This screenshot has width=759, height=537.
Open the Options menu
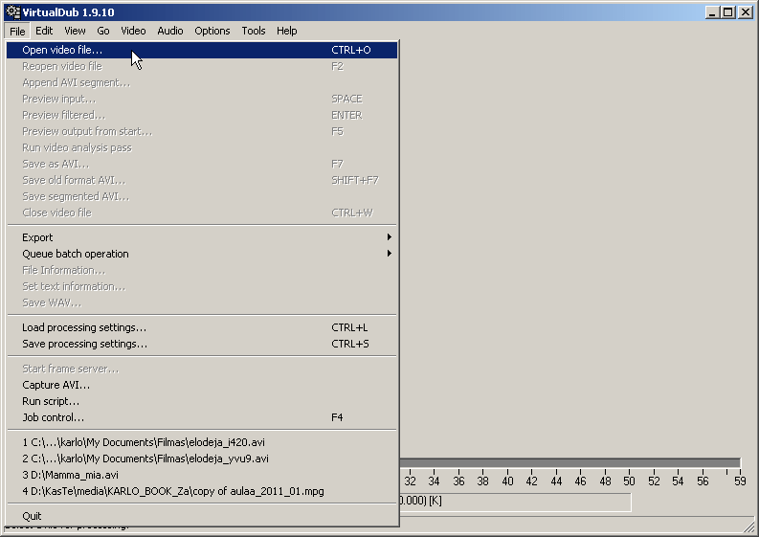[x=212, y=31]
